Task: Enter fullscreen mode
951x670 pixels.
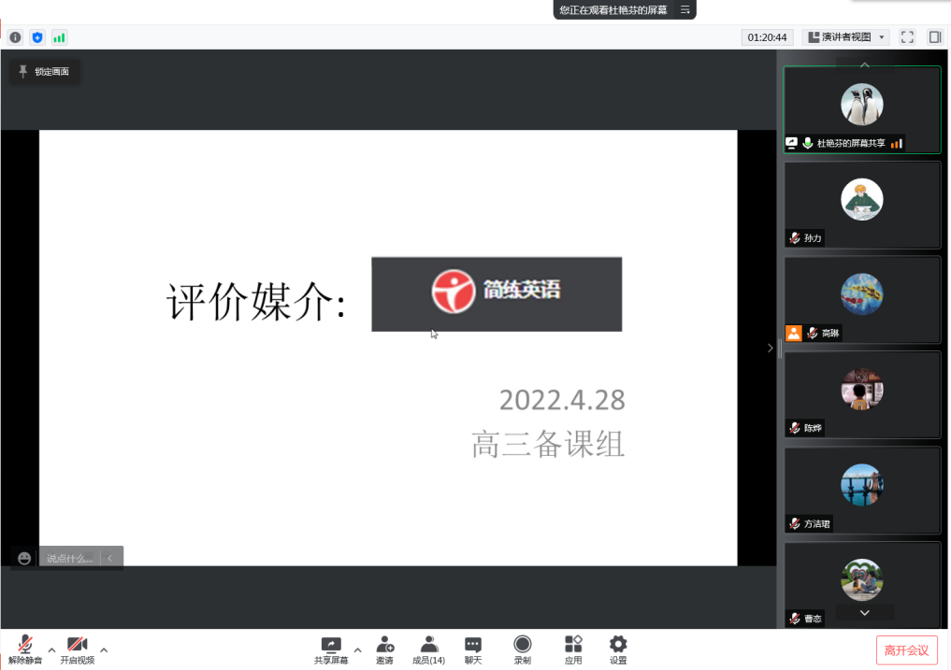Action: point(907,37)
